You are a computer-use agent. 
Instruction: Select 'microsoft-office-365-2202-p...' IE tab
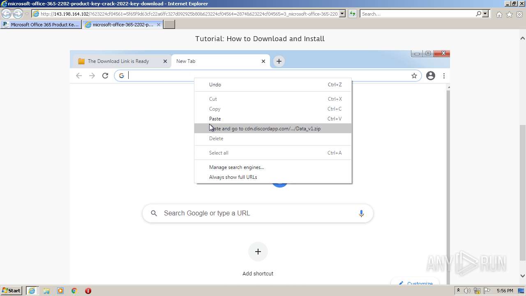point(123,25)
